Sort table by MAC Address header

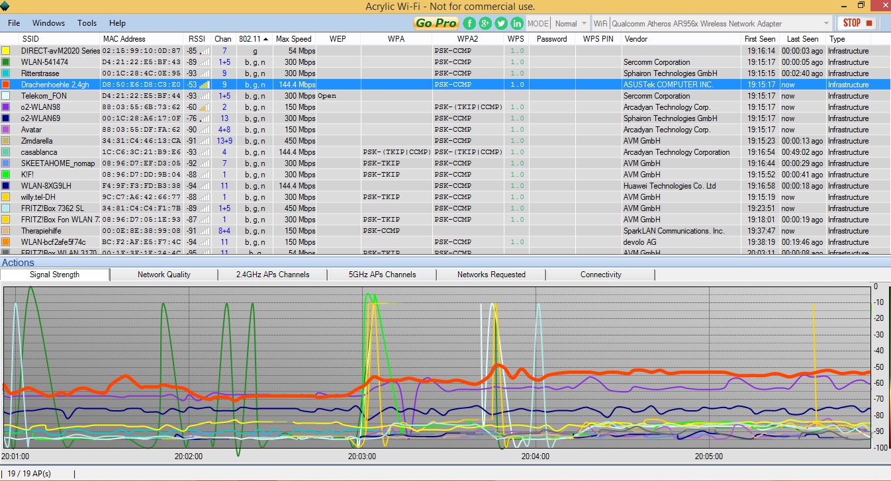(142, 39)
